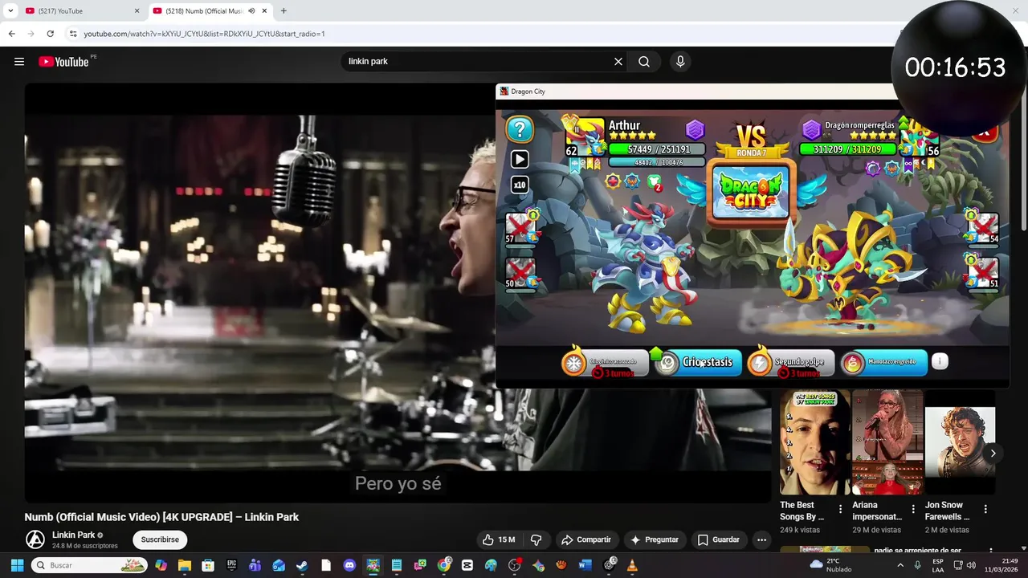Click the defeated enemy level 54 slot
The width and height of the screenshot is (1028, 578).
click(983, 227)
